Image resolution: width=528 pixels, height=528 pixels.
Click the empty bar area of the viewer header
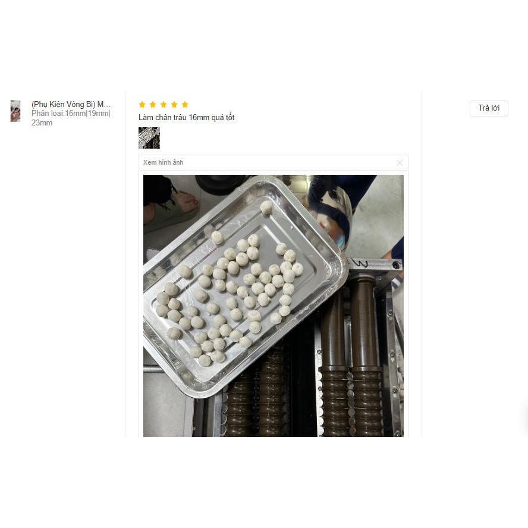[x=290, y=163]
